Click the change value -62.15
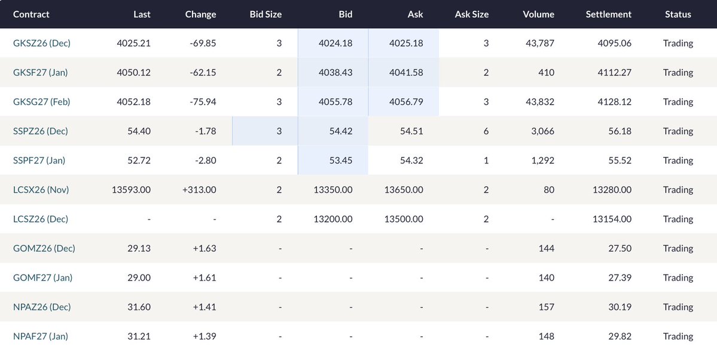Screen dimensions: 717x350 coord(203,72)
